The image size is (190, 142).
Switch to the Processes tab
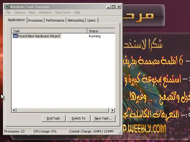pos(35,20)
